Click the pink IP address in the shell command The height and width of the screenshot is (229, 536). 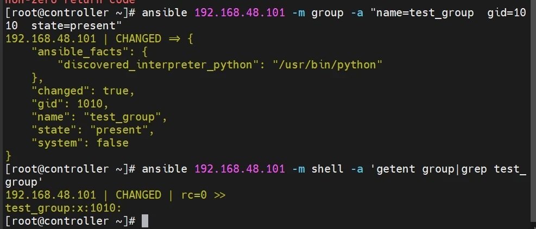tap(239, 169)
